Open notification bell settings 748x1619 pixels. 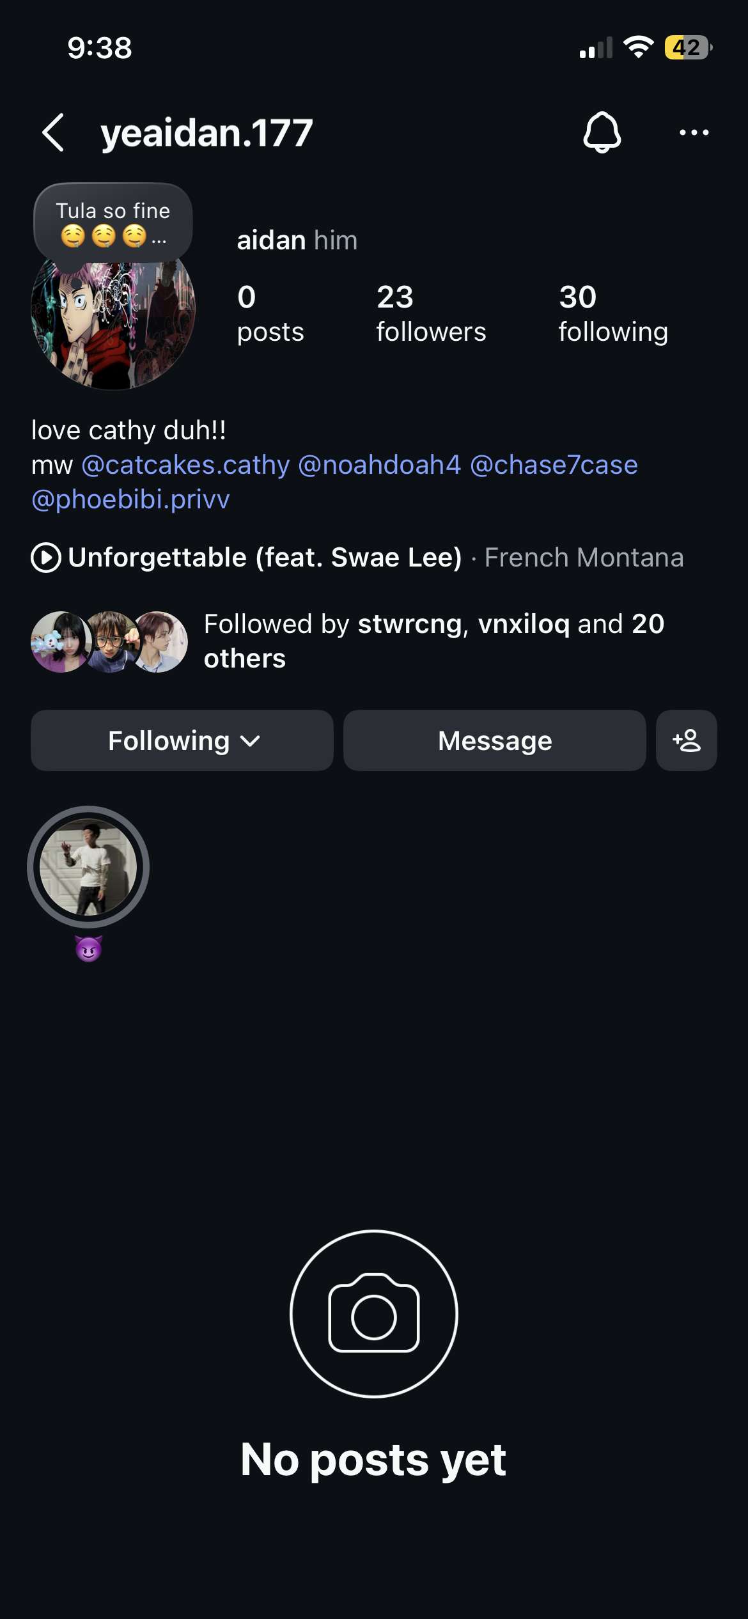coord(602,132)
